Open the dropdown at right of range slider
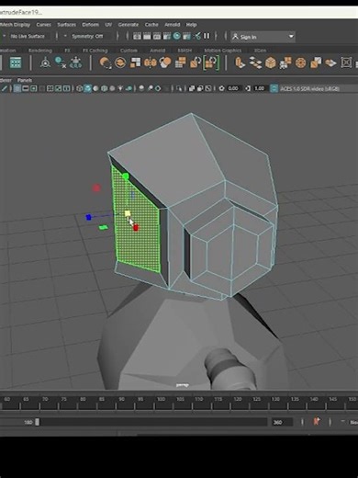The image size is (358, 478). (x=343, y=422)
